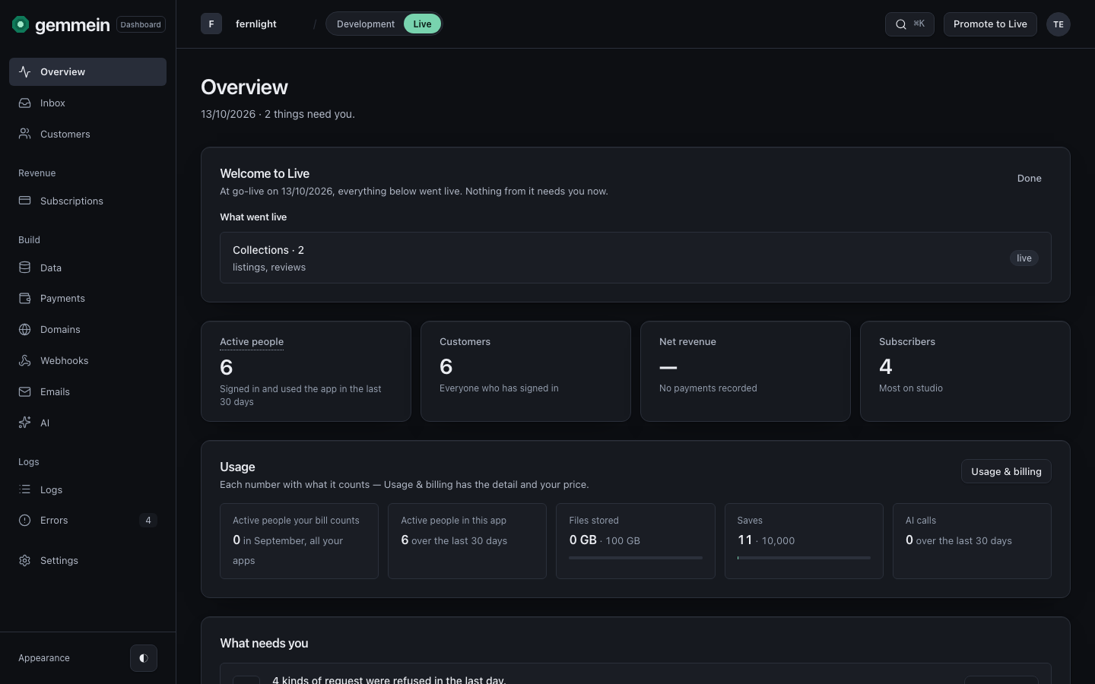This screenshot has width=1095, height=684.
Task: Click the Files stored progress bar
Action: point(636,558)
